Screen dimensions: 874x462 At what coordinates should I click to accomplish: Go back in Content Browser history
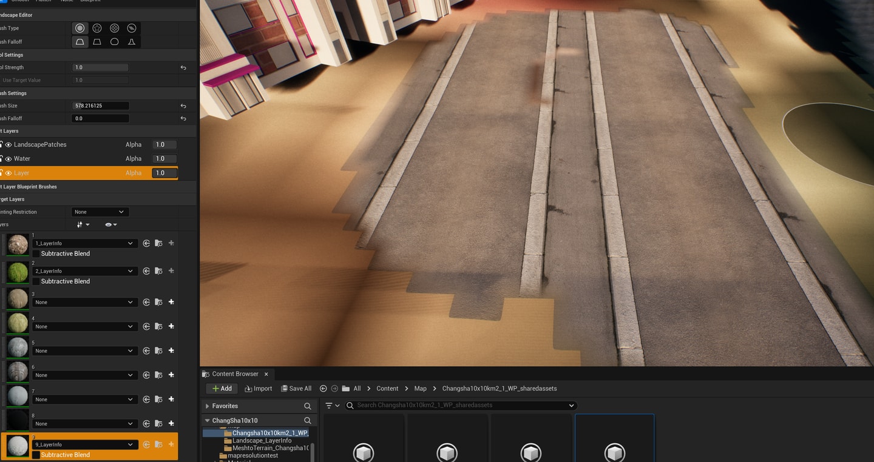click(x=323, y=389)
